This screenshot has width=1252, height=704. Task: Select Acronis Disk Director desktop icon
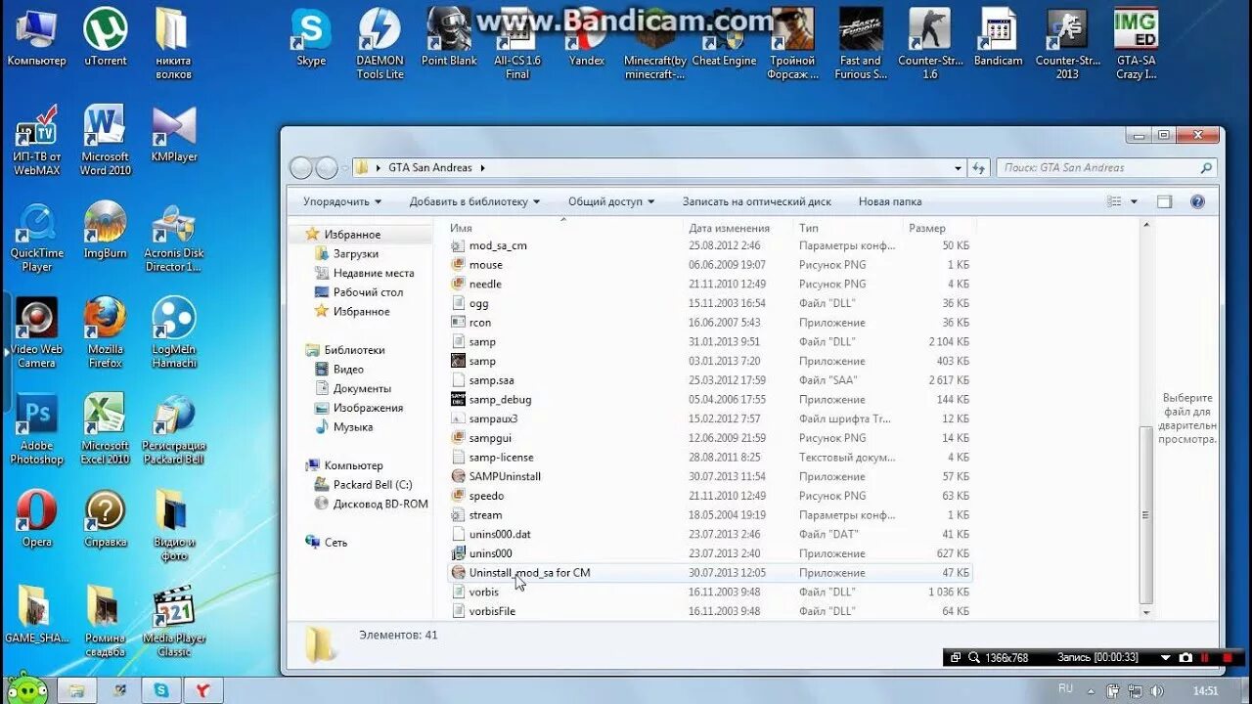[x=174, y=237]
